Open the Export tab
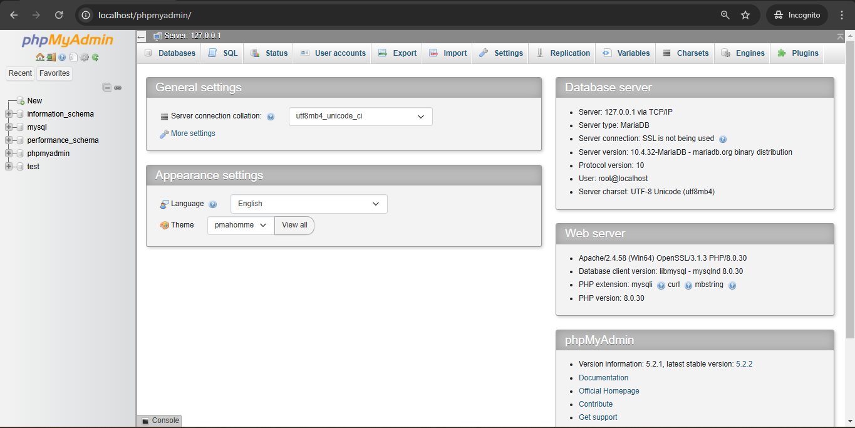 point(397,53)
